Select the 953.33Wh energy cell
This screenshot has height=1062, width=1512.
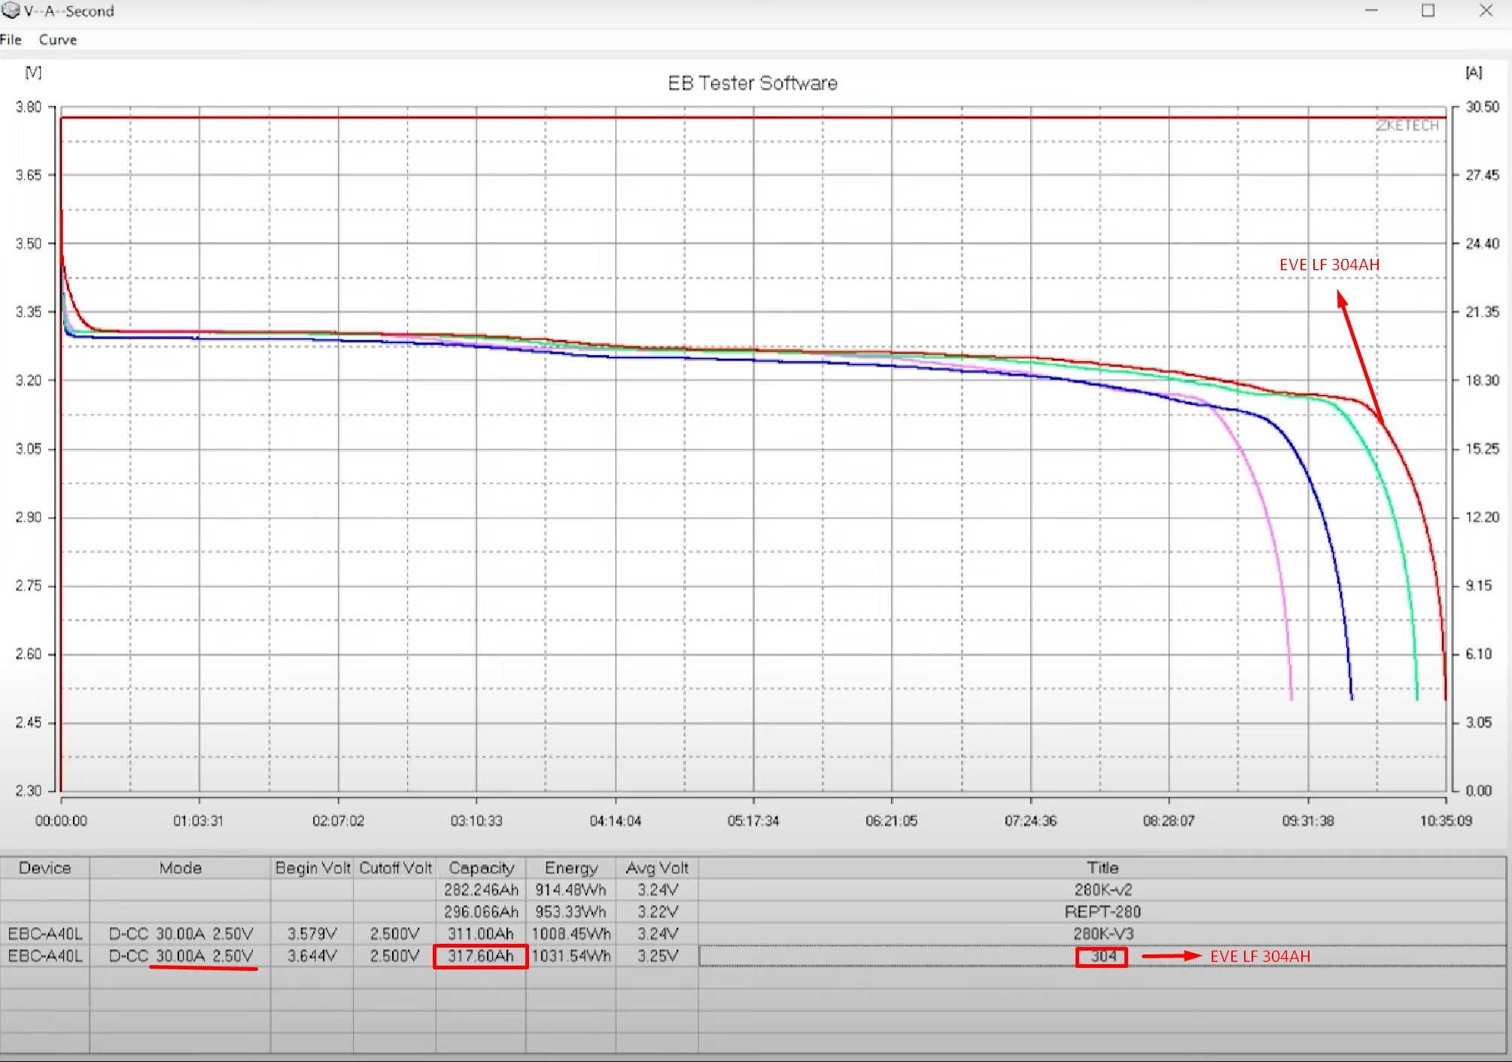(x=571, y=911)
